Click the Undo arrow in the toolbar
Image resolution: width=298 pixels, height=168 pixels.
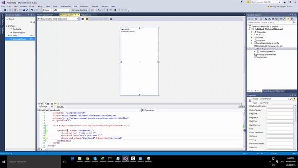pyautogui.click(x=32, y=10)
